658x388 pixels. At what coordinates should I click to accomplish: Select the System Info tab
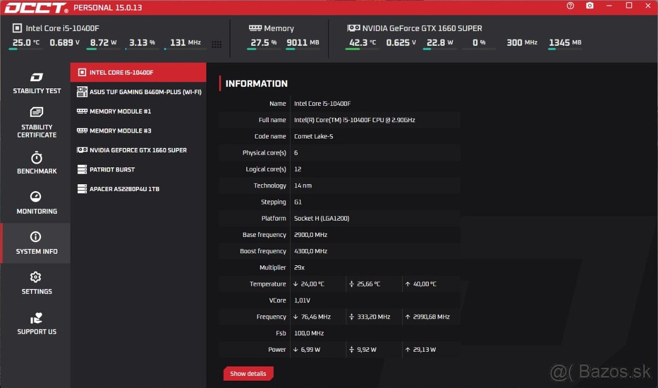click(x=36, y=243)
